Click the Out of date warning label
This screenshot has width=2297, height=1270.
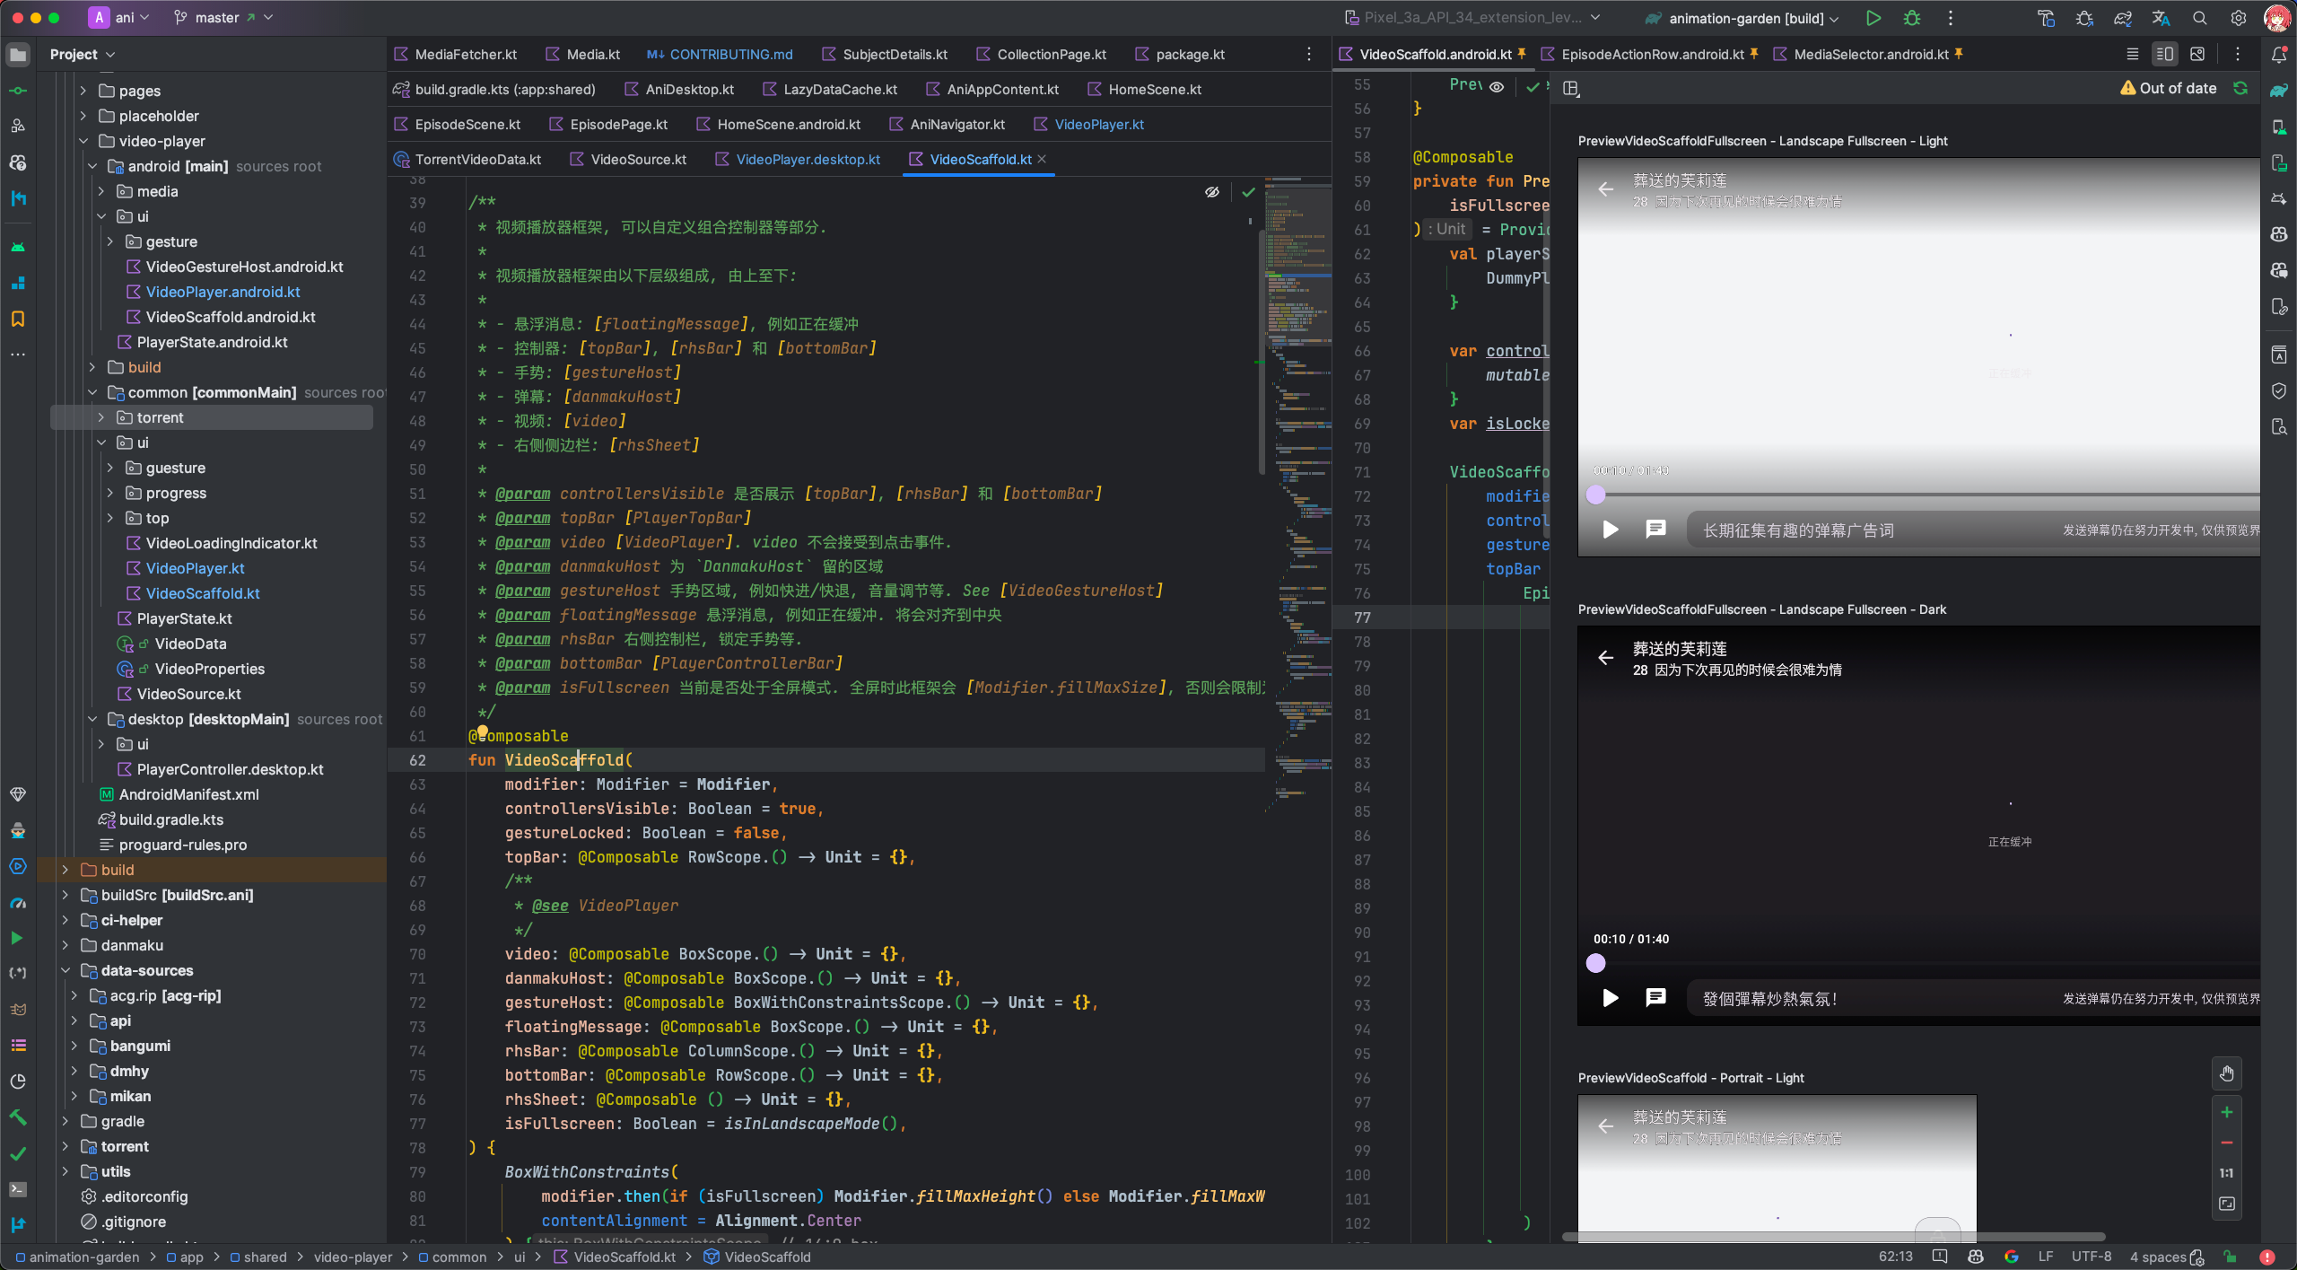pyautogui.click(x=2169, y=88)
